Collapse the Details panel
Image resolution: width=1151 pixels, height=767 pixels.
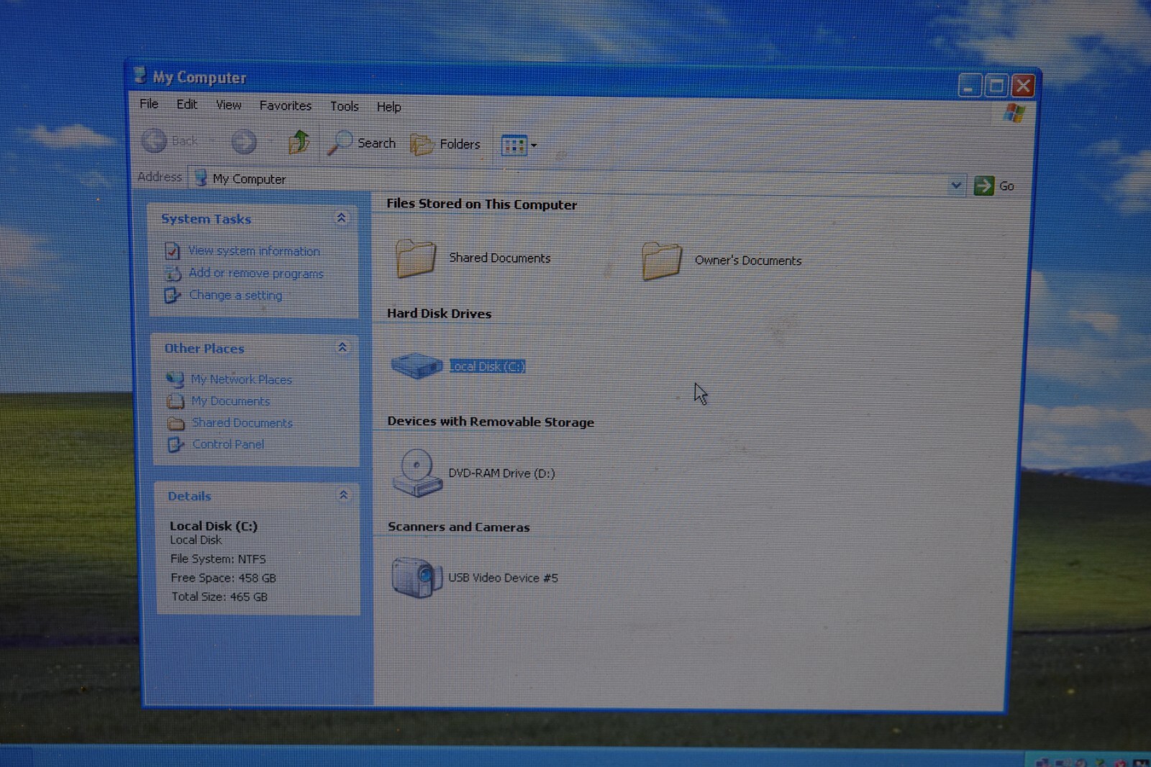(343, 495)
